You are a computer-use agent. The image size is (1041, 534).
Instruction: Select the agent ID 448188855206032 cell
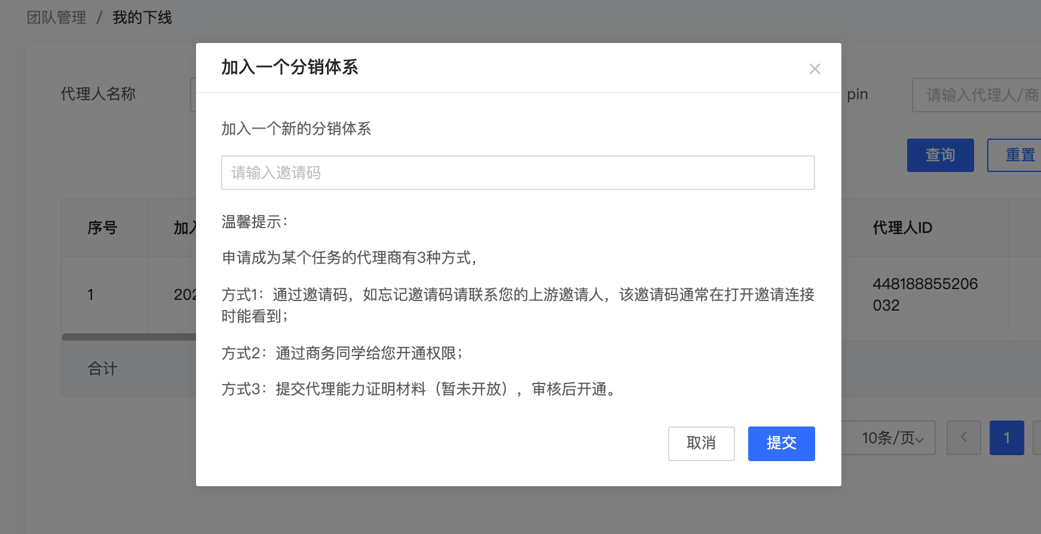tap(924, 294)
